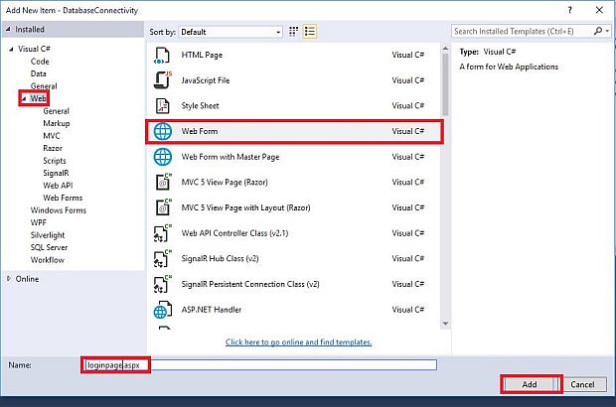Click the template list scroll up arrow
Screen dimensions: 616x407
coord(445,49)
